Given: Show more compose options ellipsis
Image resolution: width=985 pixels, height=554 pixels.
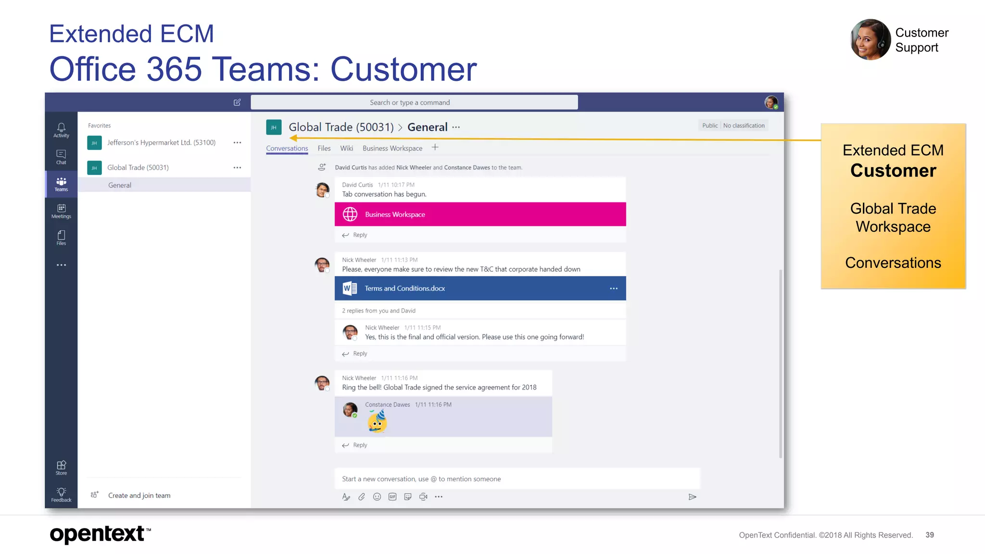Looking at the screenshot, I should click(439, 497).
